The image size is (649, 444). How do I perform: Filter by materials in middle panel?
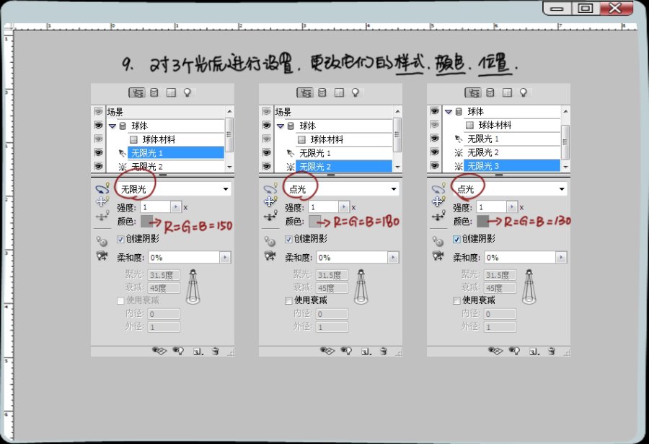tap(339, 92)
